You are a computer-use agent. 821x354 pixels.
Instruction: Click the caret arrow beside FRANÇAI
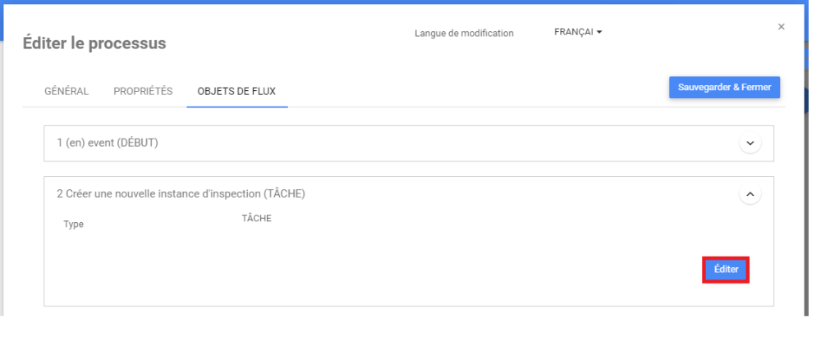click(599, 33)
